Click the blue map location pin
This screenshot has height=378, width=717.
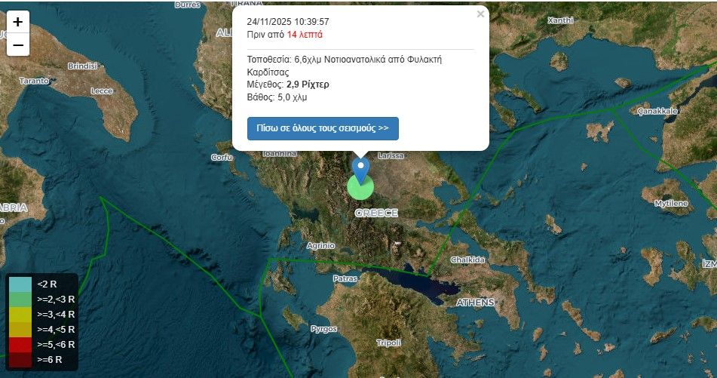[x=361, y=171]
